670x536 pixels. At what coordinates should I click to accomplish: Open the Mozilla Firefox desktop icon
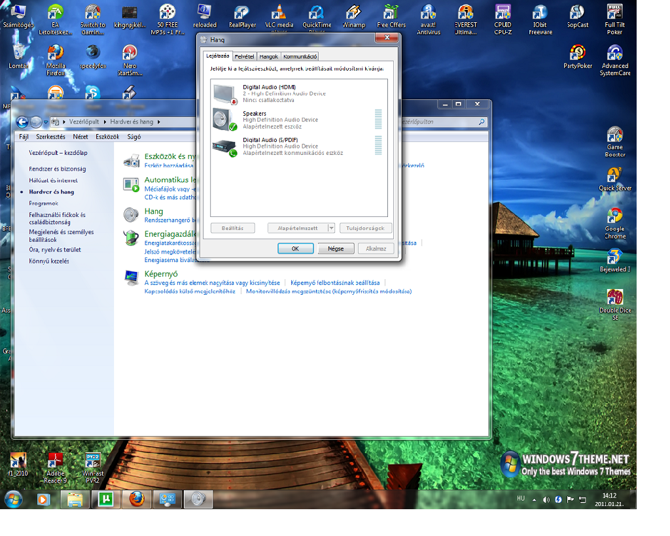click(x=55, y=59)
